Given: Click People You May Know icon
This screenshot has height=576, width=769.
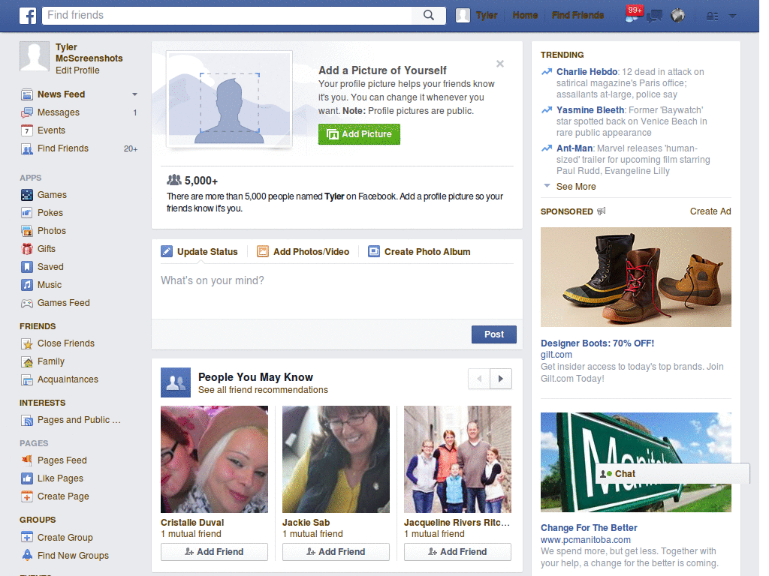Looking at the screenshot, I should tap(176, 382).
